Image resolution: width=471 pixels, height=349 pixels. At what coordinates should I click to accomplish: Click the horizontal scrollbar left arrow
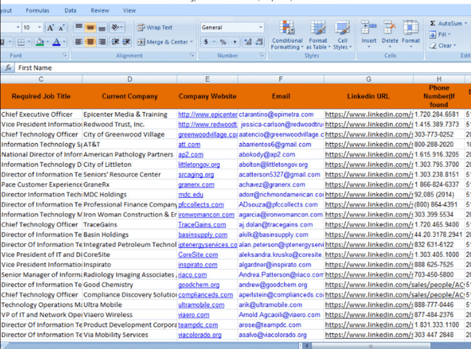307,346
